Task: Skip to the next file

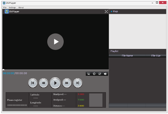Action: tap(78, 83)
